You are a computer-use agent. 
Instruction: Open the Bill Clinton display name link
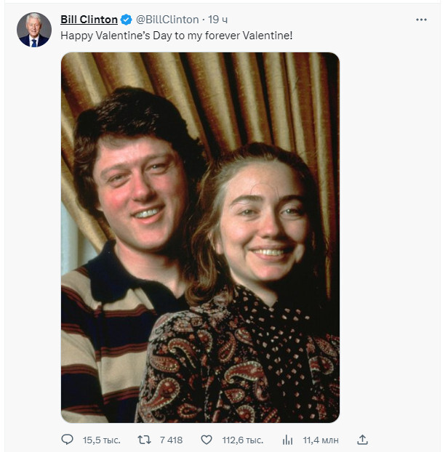click(x=89, y=20)
